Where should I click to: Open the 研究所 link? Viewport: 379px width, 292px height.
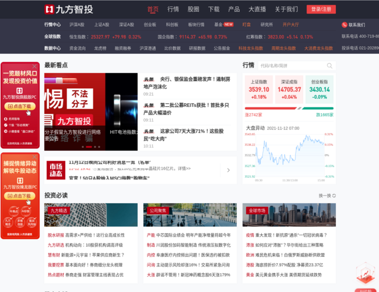[266, 25]
